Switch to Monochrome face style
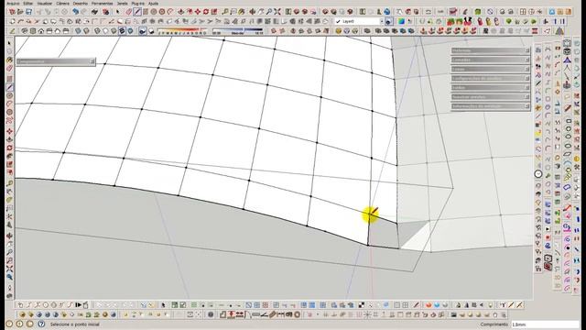Viewport: 586px width, 330px height. pos(130,31)
